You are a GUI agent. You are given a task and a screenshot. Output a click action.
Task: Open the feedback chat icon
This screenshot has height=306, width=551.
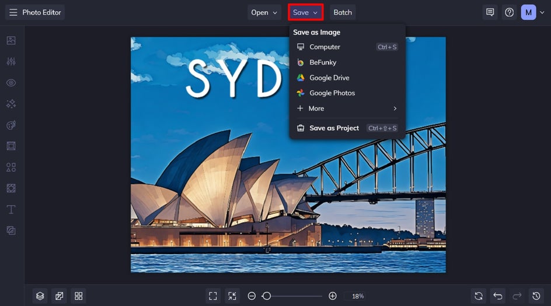point(490,12)
